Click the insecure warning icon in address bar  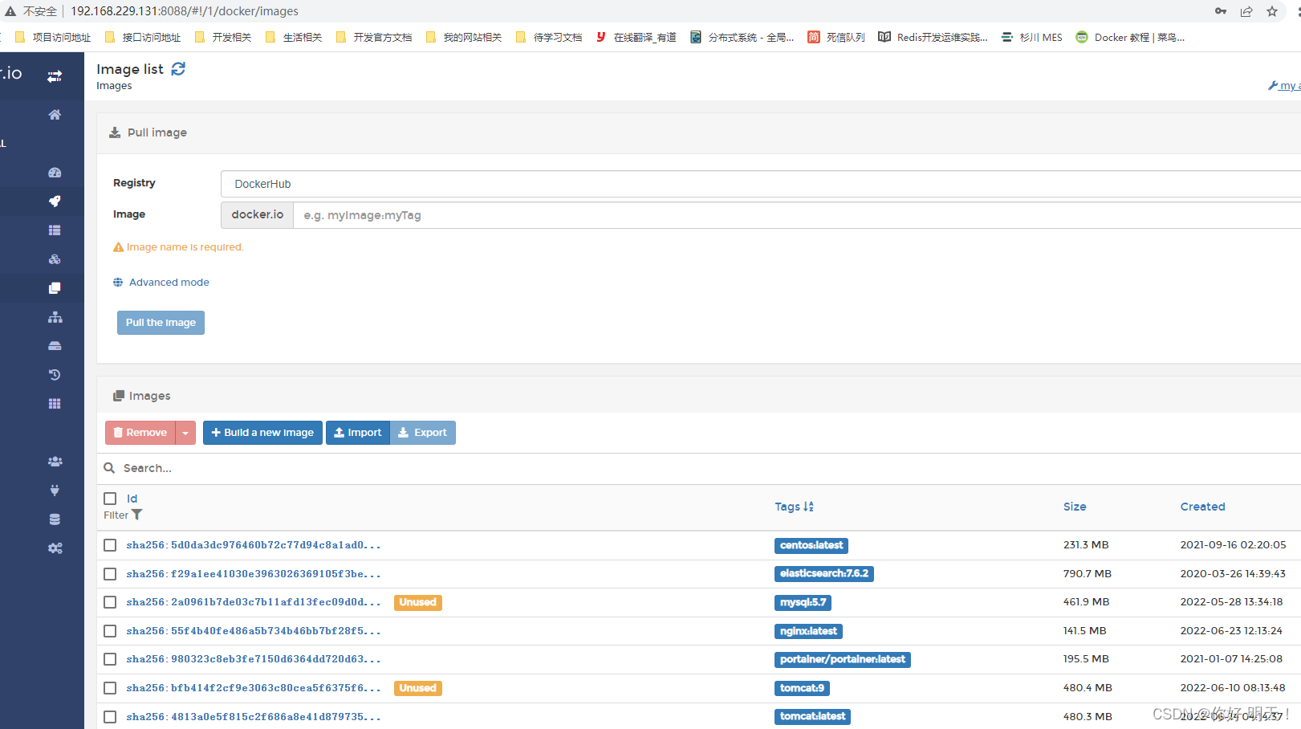pyautogui.click(x=10, y=11)
